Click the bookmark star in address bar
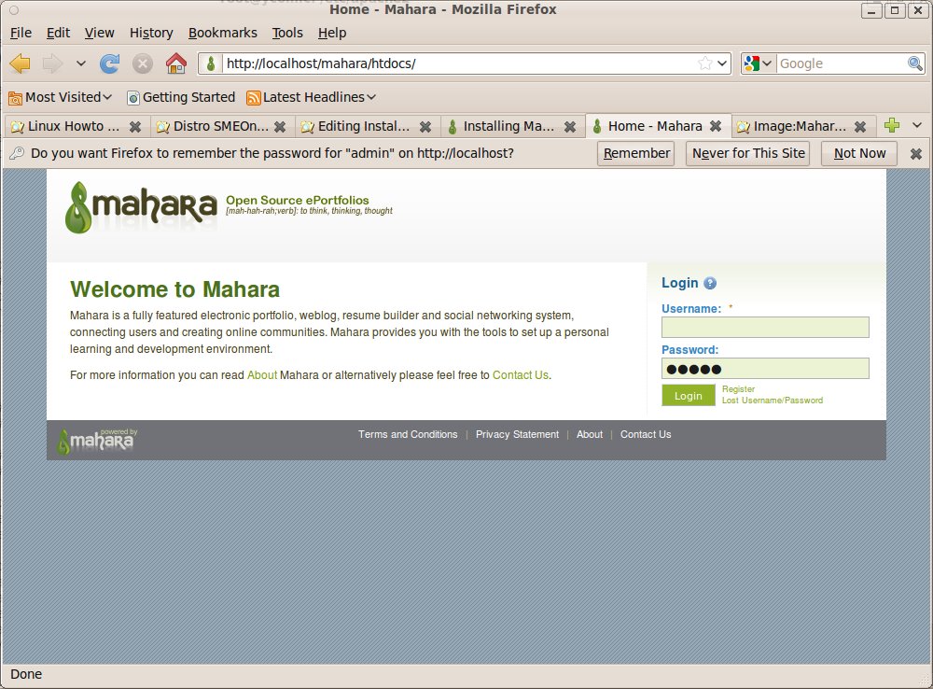 705,63
